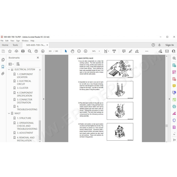This screenshot has height=177, width=177.
Task: Switch to the Home tab
Action: [5, 45]
